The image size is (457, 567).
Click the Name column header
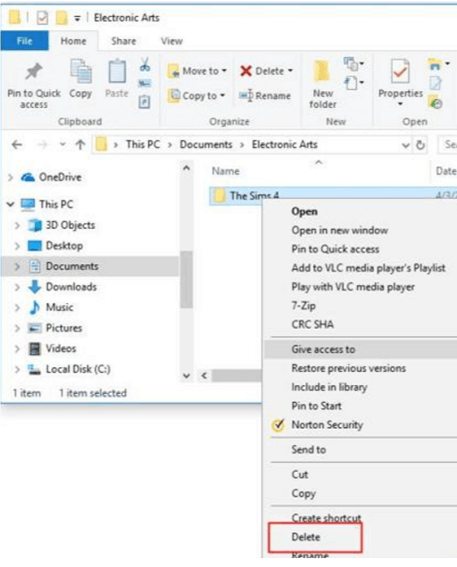tap(226, 171)
